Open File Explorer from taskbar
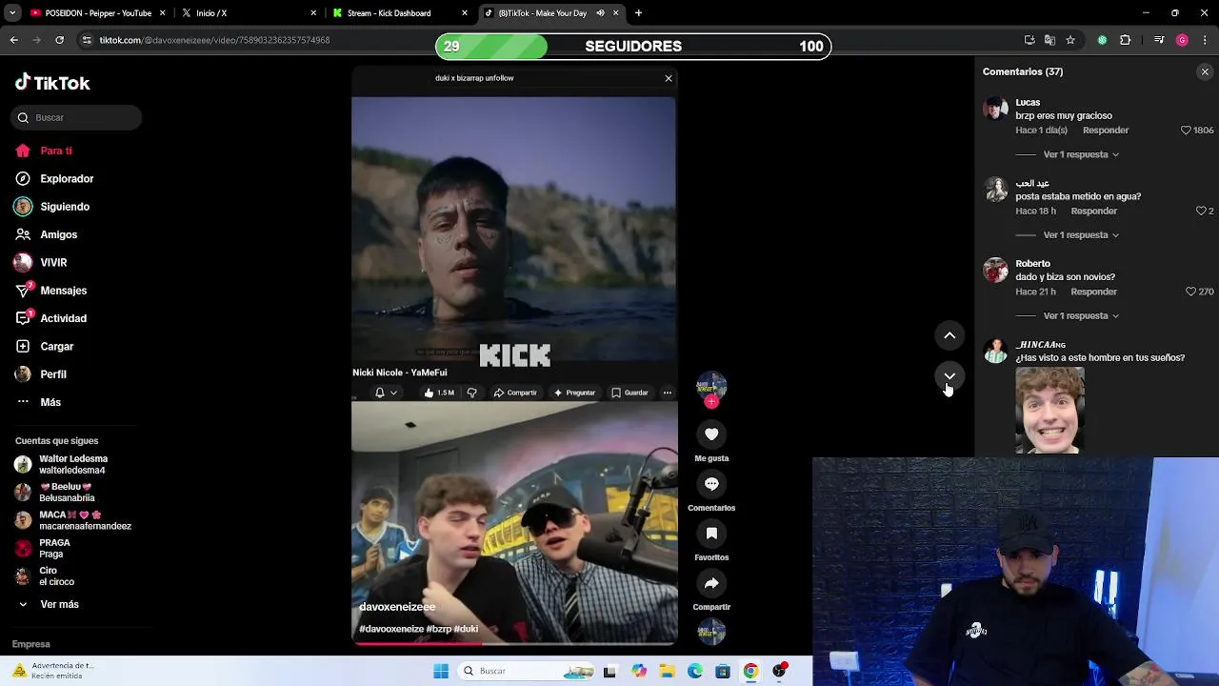The width and height of the screenshot is (1219, 686). click(668, 671)
